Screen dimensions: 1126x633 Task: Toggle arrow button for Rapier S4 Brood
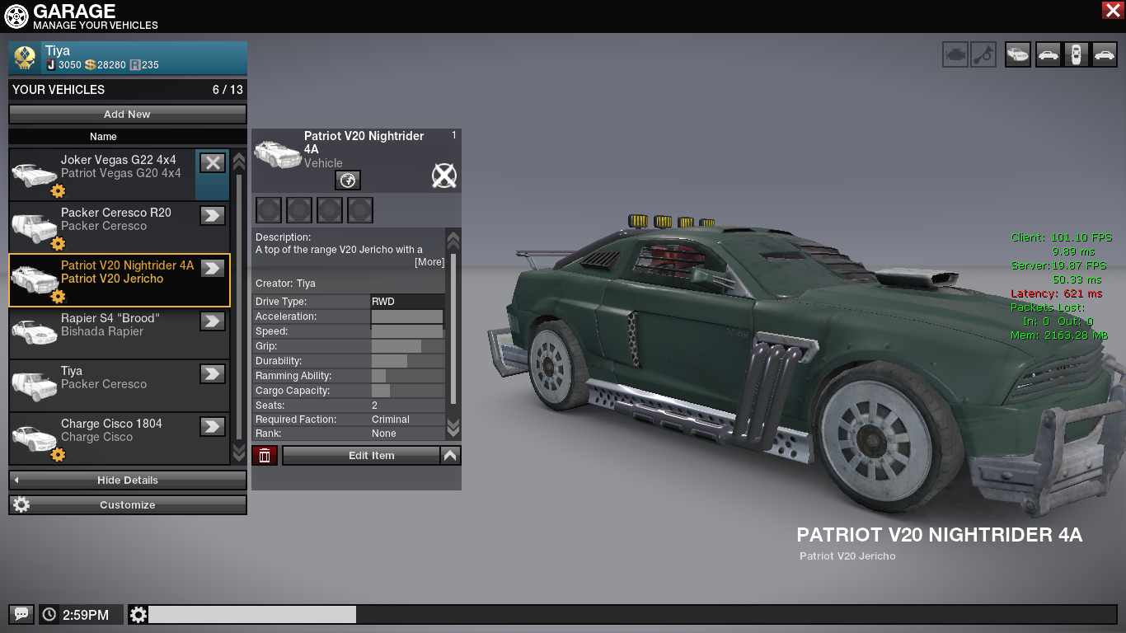[213, 321]
